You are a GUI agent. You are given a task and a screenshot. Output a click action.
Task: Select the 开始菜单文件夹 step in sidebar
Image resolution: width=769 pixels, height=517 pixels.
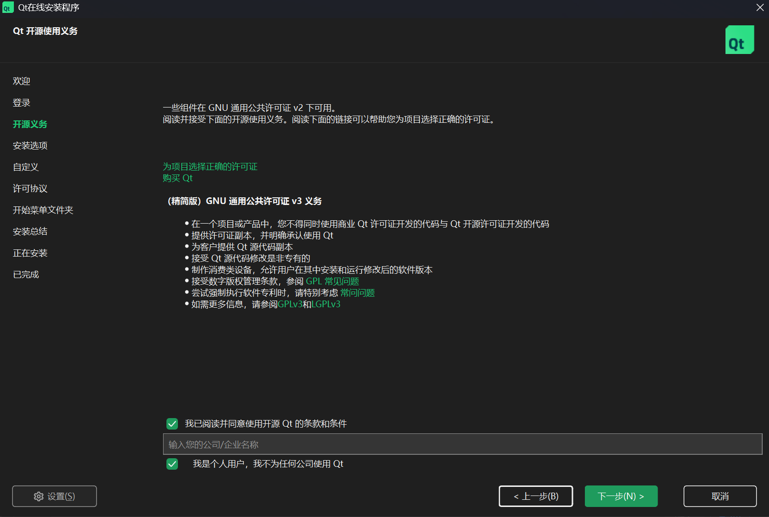point(43,210)
